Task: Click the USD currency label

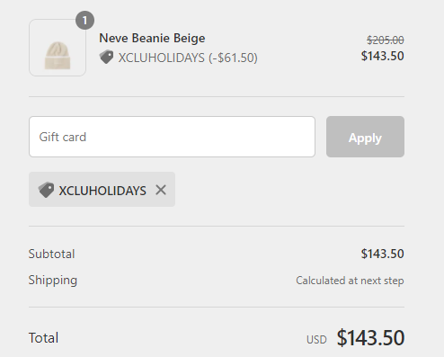Action: point(316,340)
